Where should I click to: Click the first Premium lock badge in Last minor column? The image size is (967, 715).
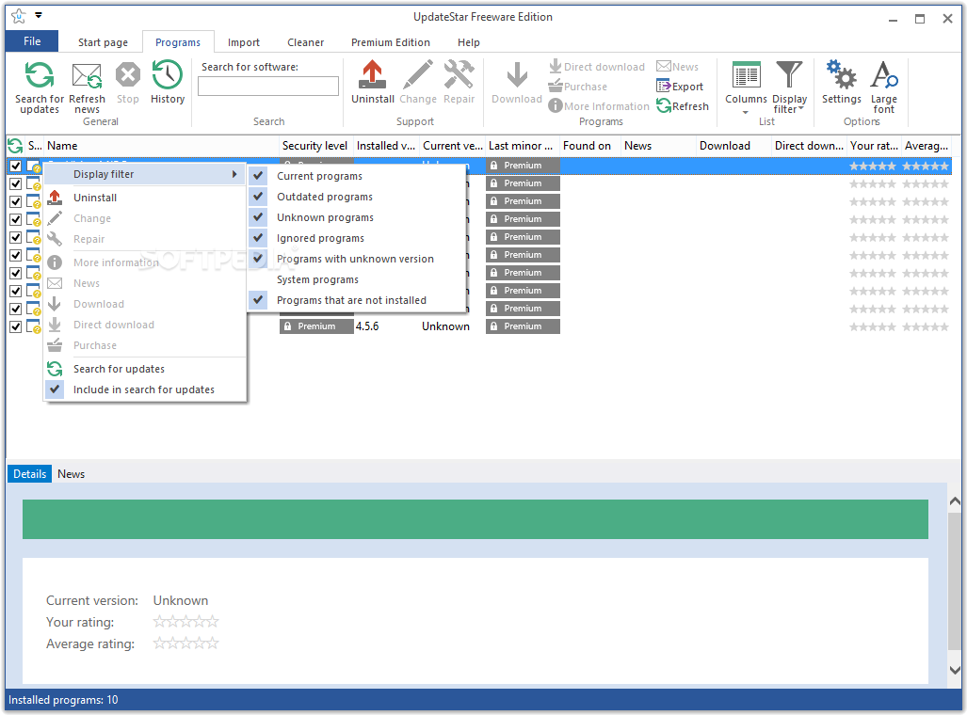pos(523,166)
